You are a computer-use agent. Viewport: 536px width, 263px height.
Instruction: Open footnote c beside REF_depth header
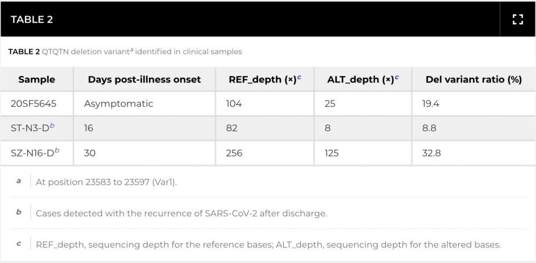point(299,78)
